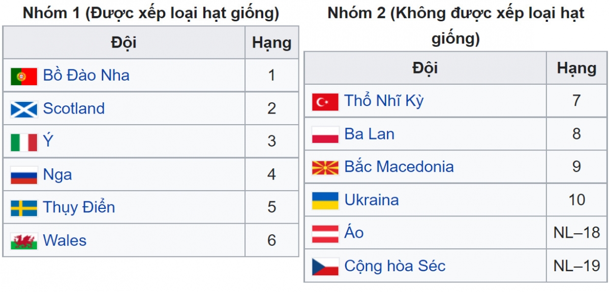The image size is (610, 292).
Task: Click the Ukraine flag icon
Action: pyautogui.click(x=325, y=200)
